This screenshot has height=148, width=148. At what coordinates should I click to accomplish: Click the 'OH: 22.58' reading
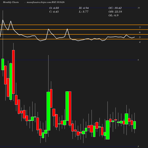(115, 12)
